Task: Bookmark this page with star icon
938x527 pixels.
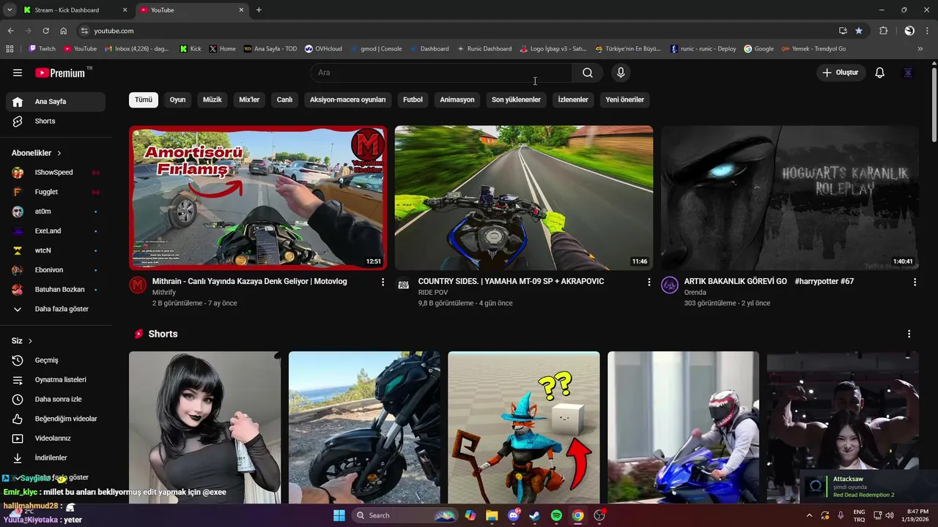Action: (x=859, y=31)
